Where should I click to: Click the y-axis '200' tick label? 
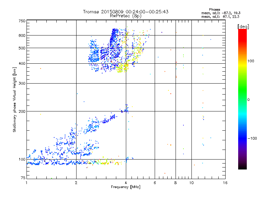click(22, 111)
